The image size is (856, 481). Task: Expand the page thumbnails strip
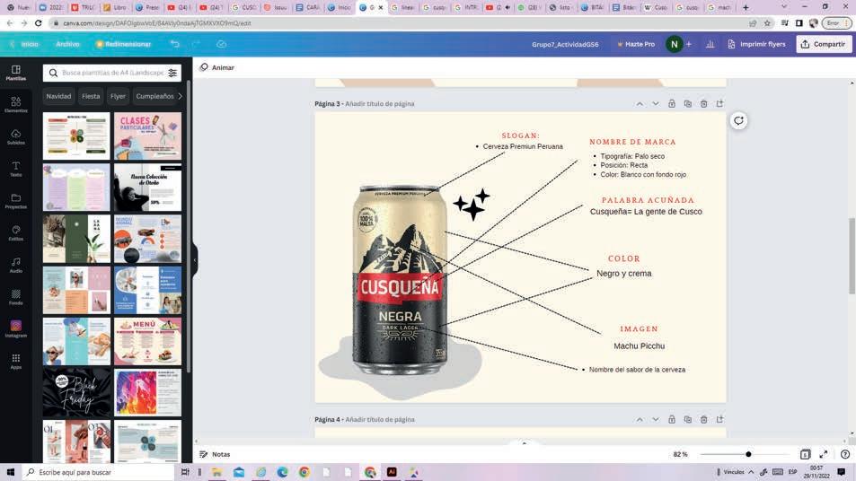[x=524, y=442]
